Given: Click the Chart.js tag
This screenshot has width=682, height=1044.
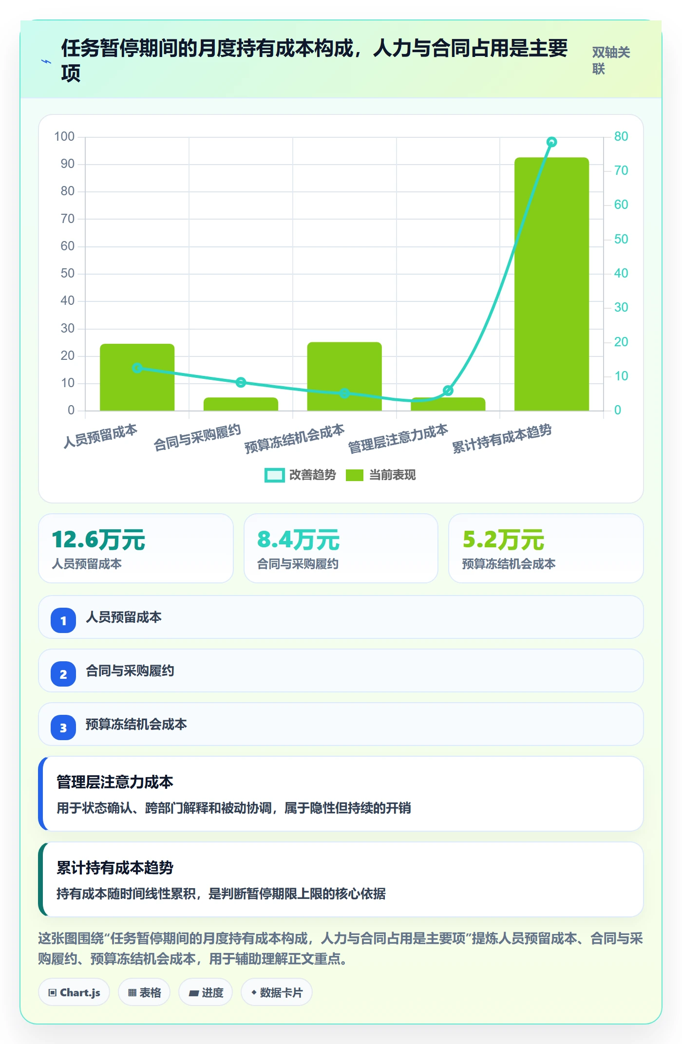Looking at the screenshot, I should pyautogui.click(x=74, y=992).
